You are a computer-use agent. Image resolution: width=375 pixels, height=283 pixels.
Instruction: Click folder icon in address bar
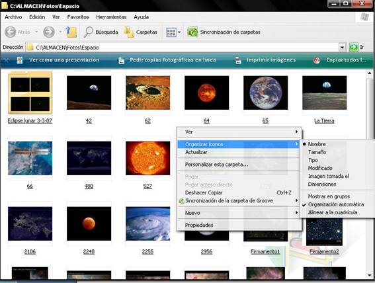click(30, 48)
